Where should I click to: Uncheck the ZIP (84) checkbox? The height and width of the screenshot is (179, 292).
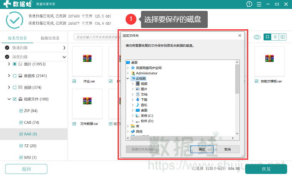[x=21, y=111]
